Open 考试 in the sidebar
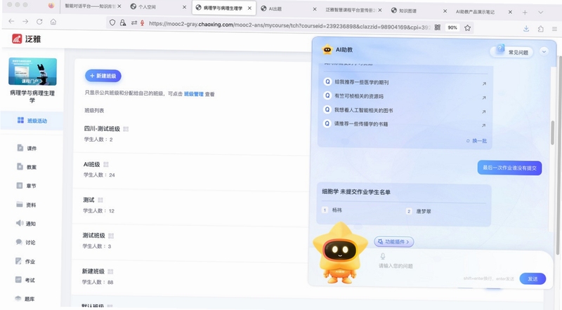The height and width of the screenshot is (310, 562). [x=25, y=280]
